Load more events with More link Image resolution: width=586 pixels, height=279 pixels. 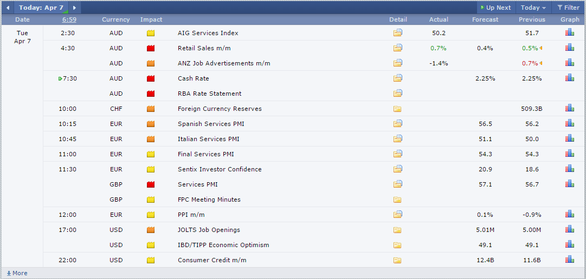[x=17, y=273]
